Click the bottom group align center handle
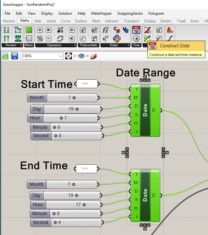Image resolution: width=208 pixels, height=235 pixels. pyautogui.click(x=145, y=225)
